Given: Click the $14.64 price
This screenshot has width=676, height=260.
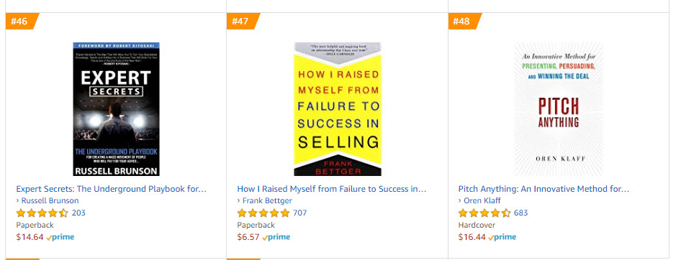Looking at the screenshot, I should [x=30, y=237].
